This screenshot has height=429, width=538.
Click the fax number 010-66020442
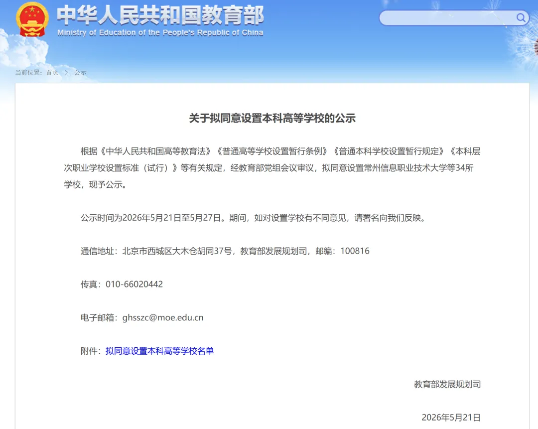coord(134,284)
